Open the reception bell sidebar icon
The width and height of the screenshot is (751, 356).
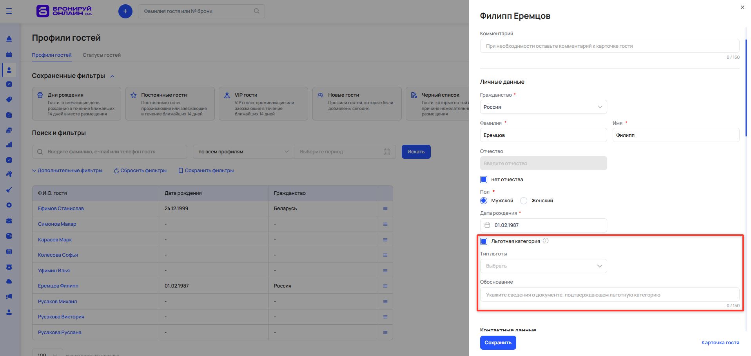coord(9,39)
